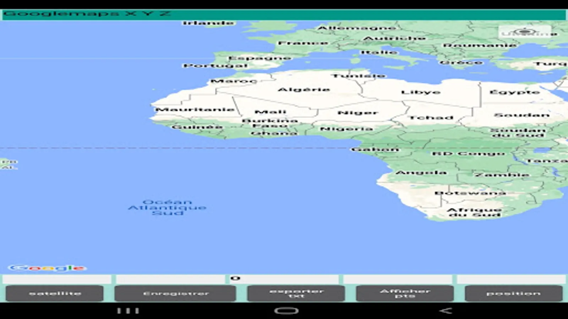Click the Irlande label on map
Screen dimensions: 568x319
208,23
